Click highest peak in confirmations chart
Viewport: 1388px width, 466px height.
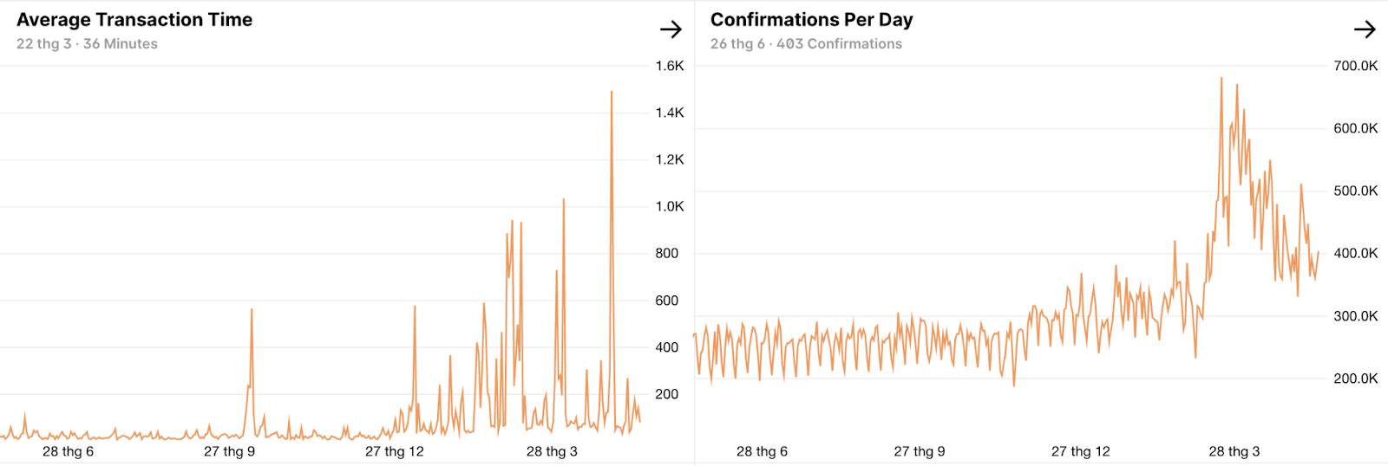1221,79
